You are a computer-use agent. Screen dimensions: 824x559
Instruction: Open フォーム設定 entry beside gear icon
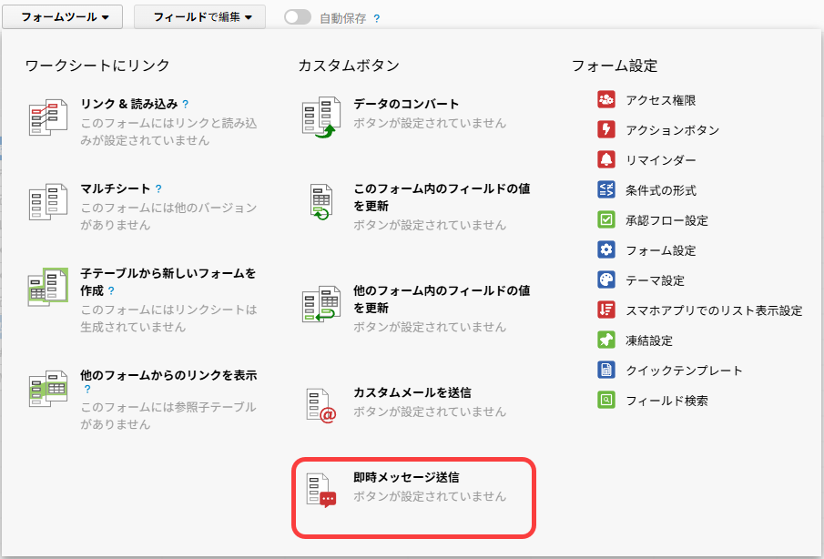pyautogui.click(x=661, y=250)
